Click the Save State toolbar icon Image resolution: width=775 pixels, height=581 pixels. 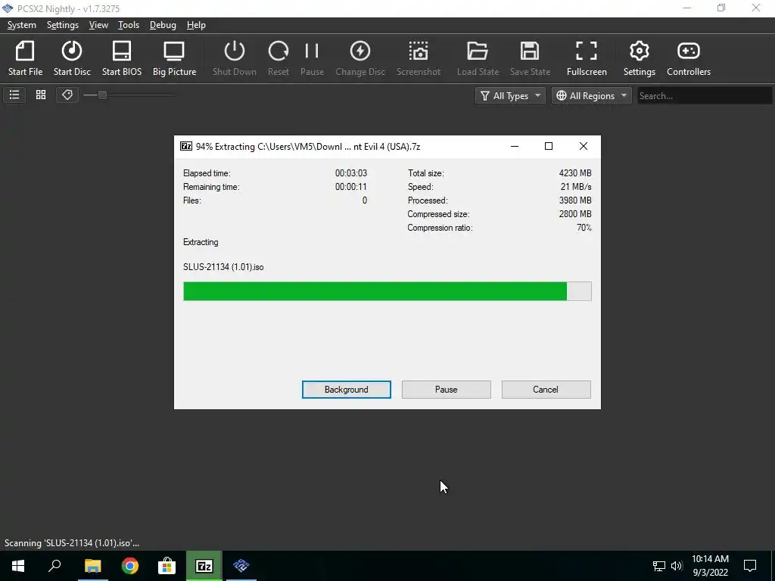530,58
